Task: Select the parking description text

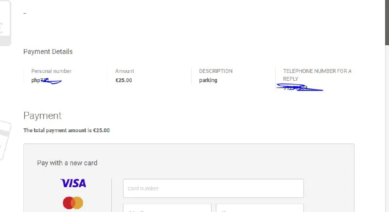Action: click(208, 80)
